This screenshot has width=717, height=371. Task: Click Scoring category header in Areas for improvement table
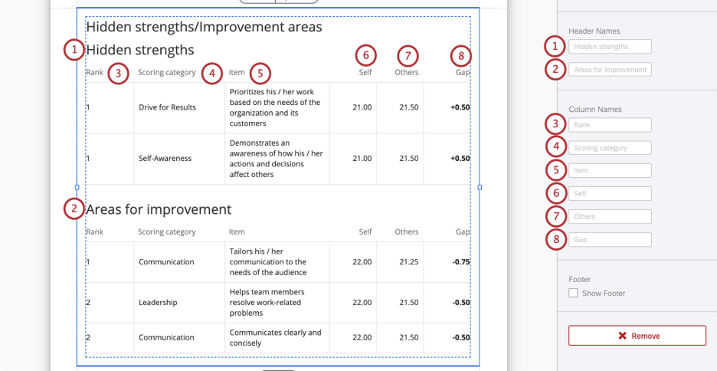[x=167, y=232]
